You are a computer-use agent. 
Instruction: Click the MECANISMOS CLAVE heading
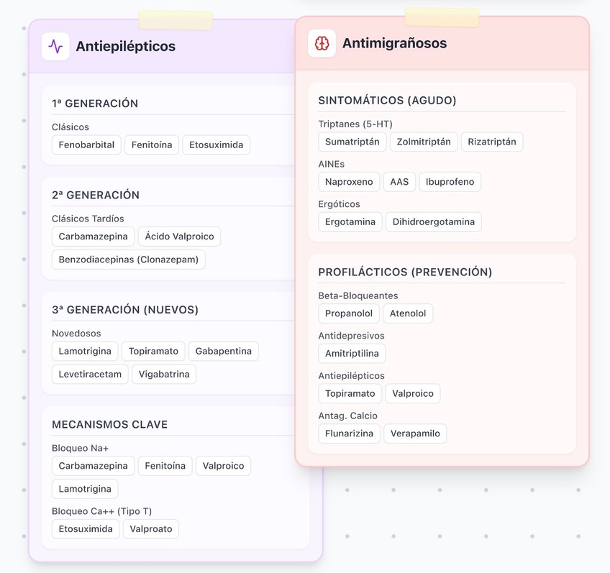(110, 424)
